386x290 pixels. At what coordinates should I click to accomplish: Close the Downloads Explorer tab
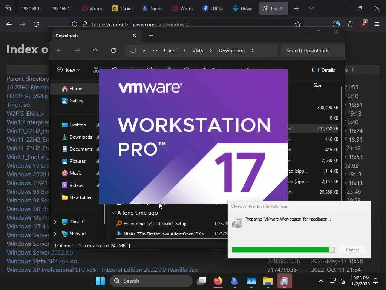click(135, 35)
